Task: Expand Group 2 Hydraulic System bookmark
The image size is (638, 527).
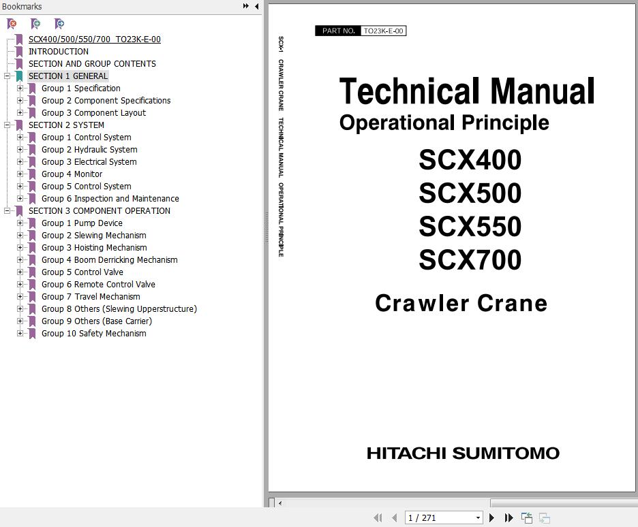Action: [x=20, y=150]
